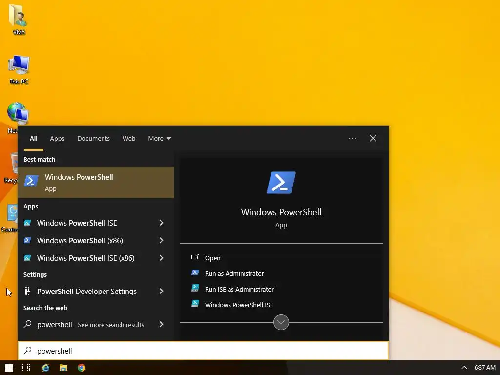500x375 pixels.
Task: Launch Internet Explorer from taskbar
Action: coord(45,368)
